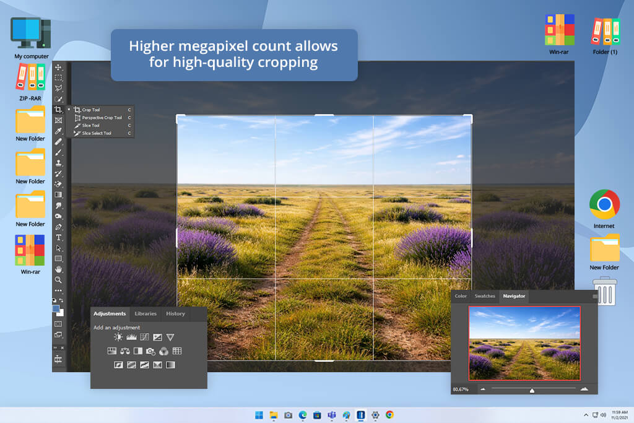Click the Navigator zoom out small mountains
The width and height of the screenshot is (634, 423).
pyautogui.click(x=483, y=389)
